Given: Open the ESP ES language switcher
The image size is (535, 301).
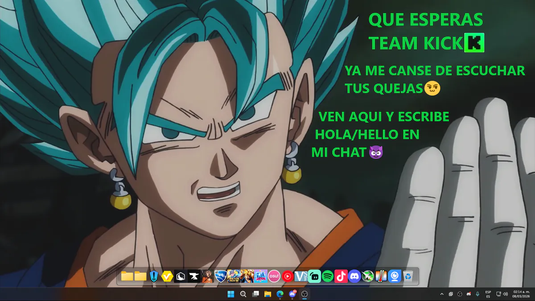Looking at the screenshot, I should (x=488, y=294).
